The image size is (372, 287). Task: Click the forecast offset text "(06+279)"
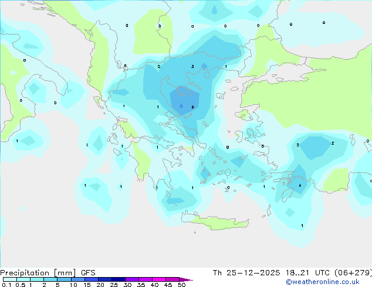[353, 273]
